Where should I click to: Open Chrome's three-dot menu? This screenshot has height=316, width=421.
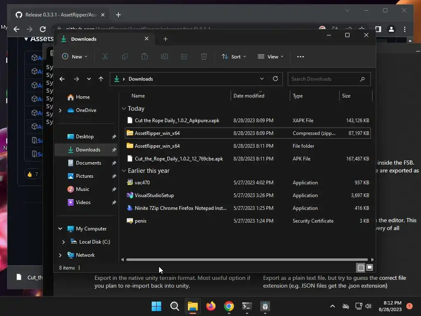coord(405,29)
